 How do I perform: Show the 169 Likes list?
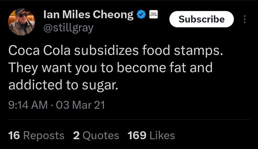151,136
